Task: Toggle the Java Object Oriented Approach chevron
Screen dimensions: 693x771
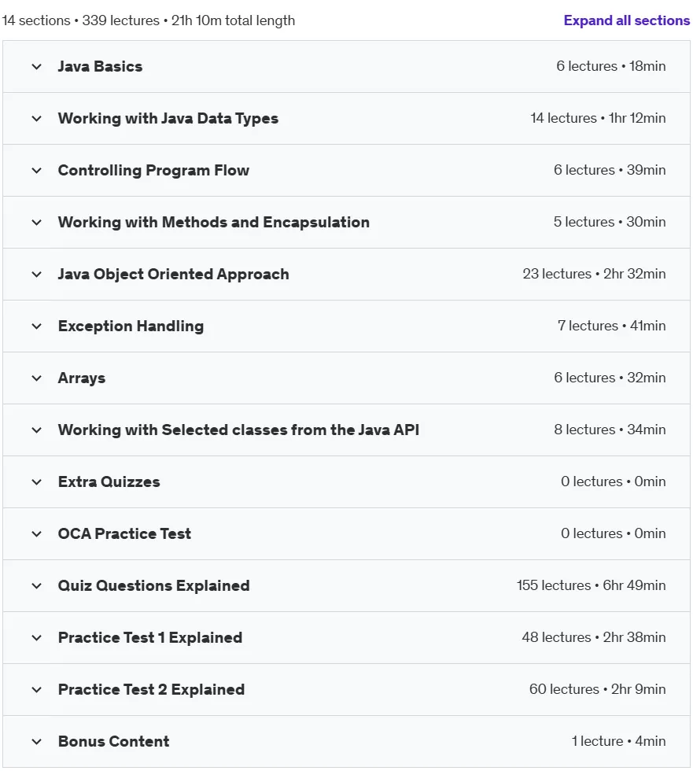Action: [x=36, y=275]
